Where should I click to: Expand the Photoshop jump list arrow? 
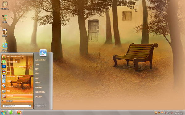pos(31,67)
